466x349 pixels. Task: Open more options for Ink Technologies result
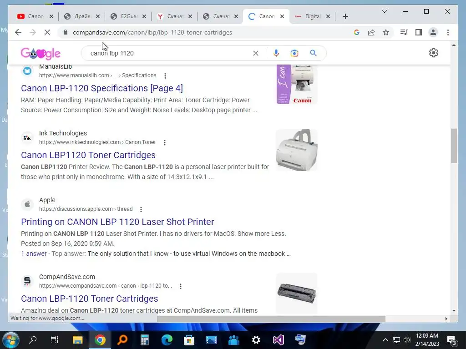[165, 143]
